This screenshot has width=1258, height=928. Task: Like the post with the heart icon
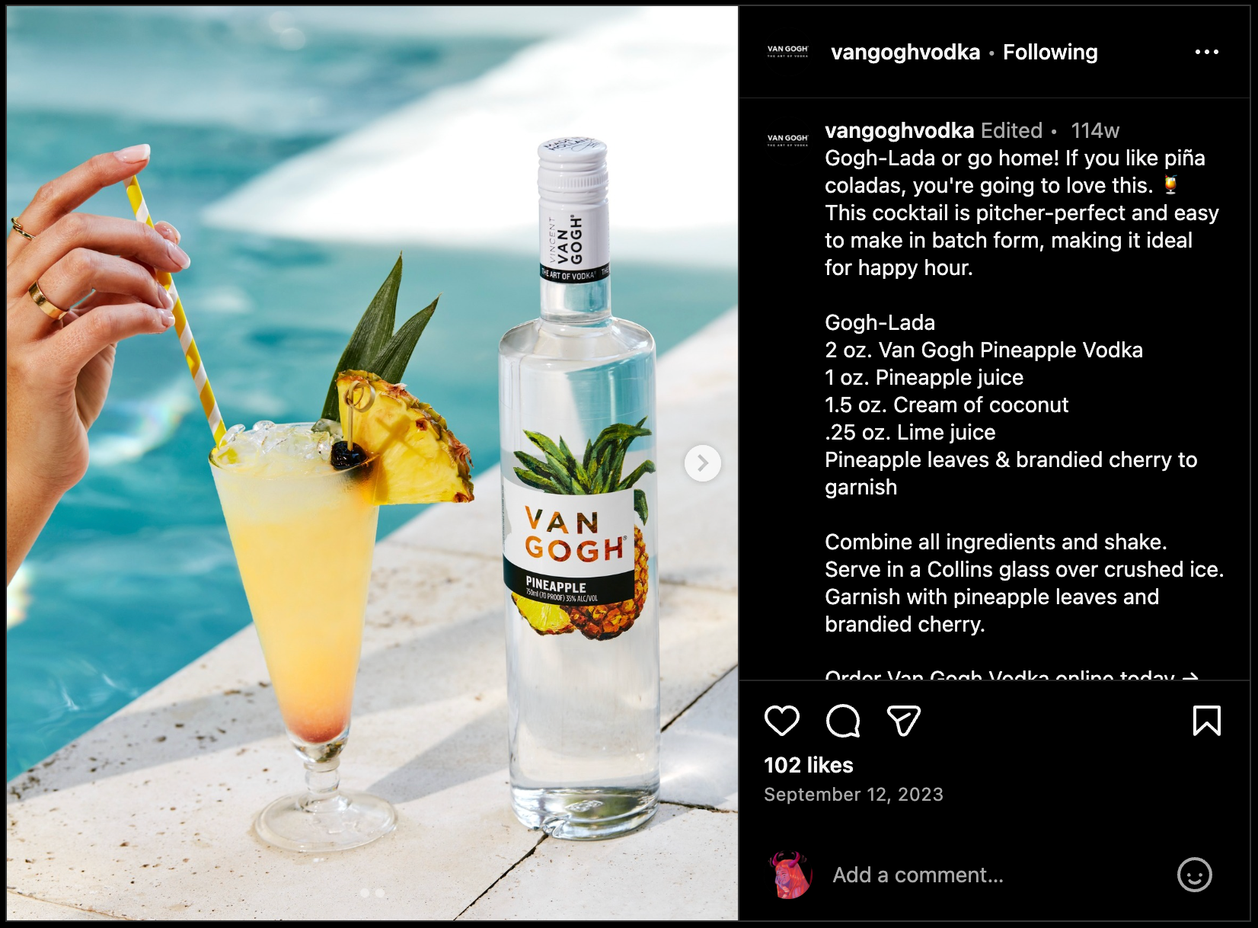pyautogui.click(x=781, y=721)
